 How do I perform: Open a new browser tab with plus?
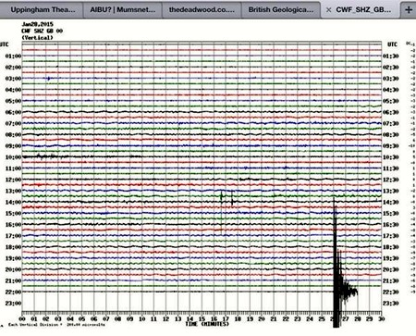coord(409,10)
